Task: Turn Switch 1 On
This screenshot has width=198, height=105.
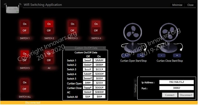Action: (x=25, y=24)
